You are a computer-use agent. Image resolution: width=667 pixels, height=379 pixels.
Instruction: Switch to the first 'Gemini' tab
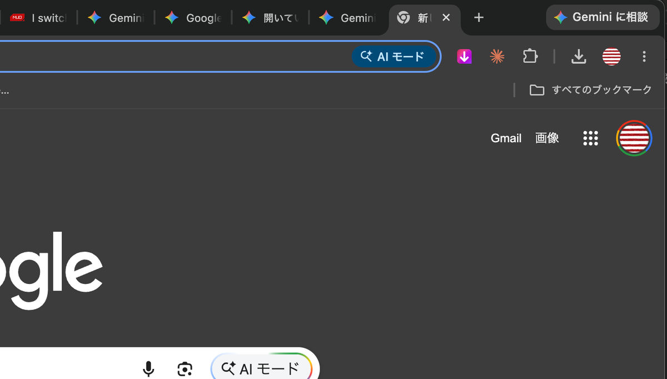(116, 18)
